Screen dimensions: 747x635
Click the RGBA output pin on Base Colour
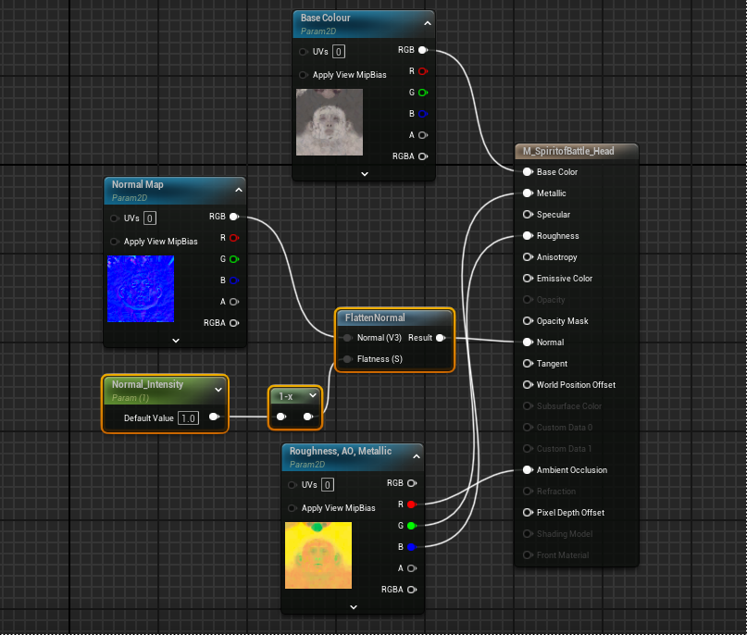(x=423, y=156)
